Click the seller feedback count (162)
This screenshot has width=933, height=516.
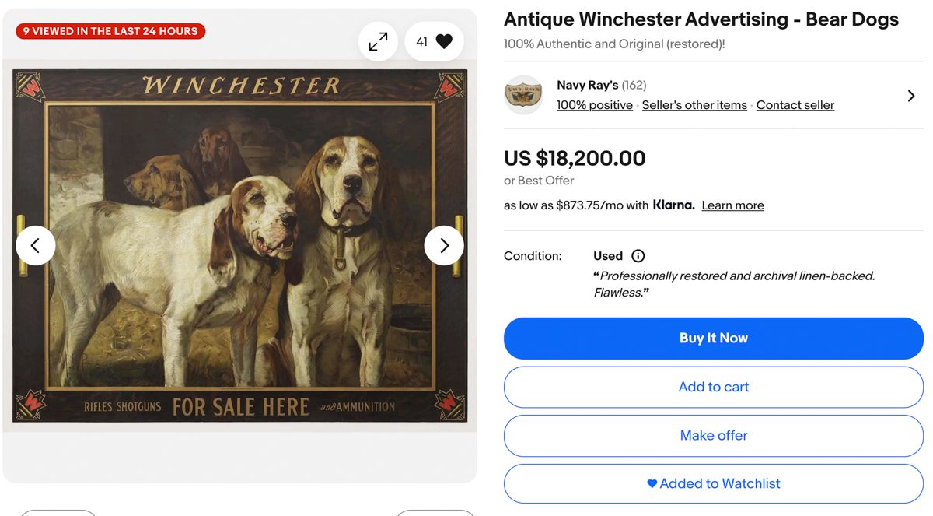634,85
